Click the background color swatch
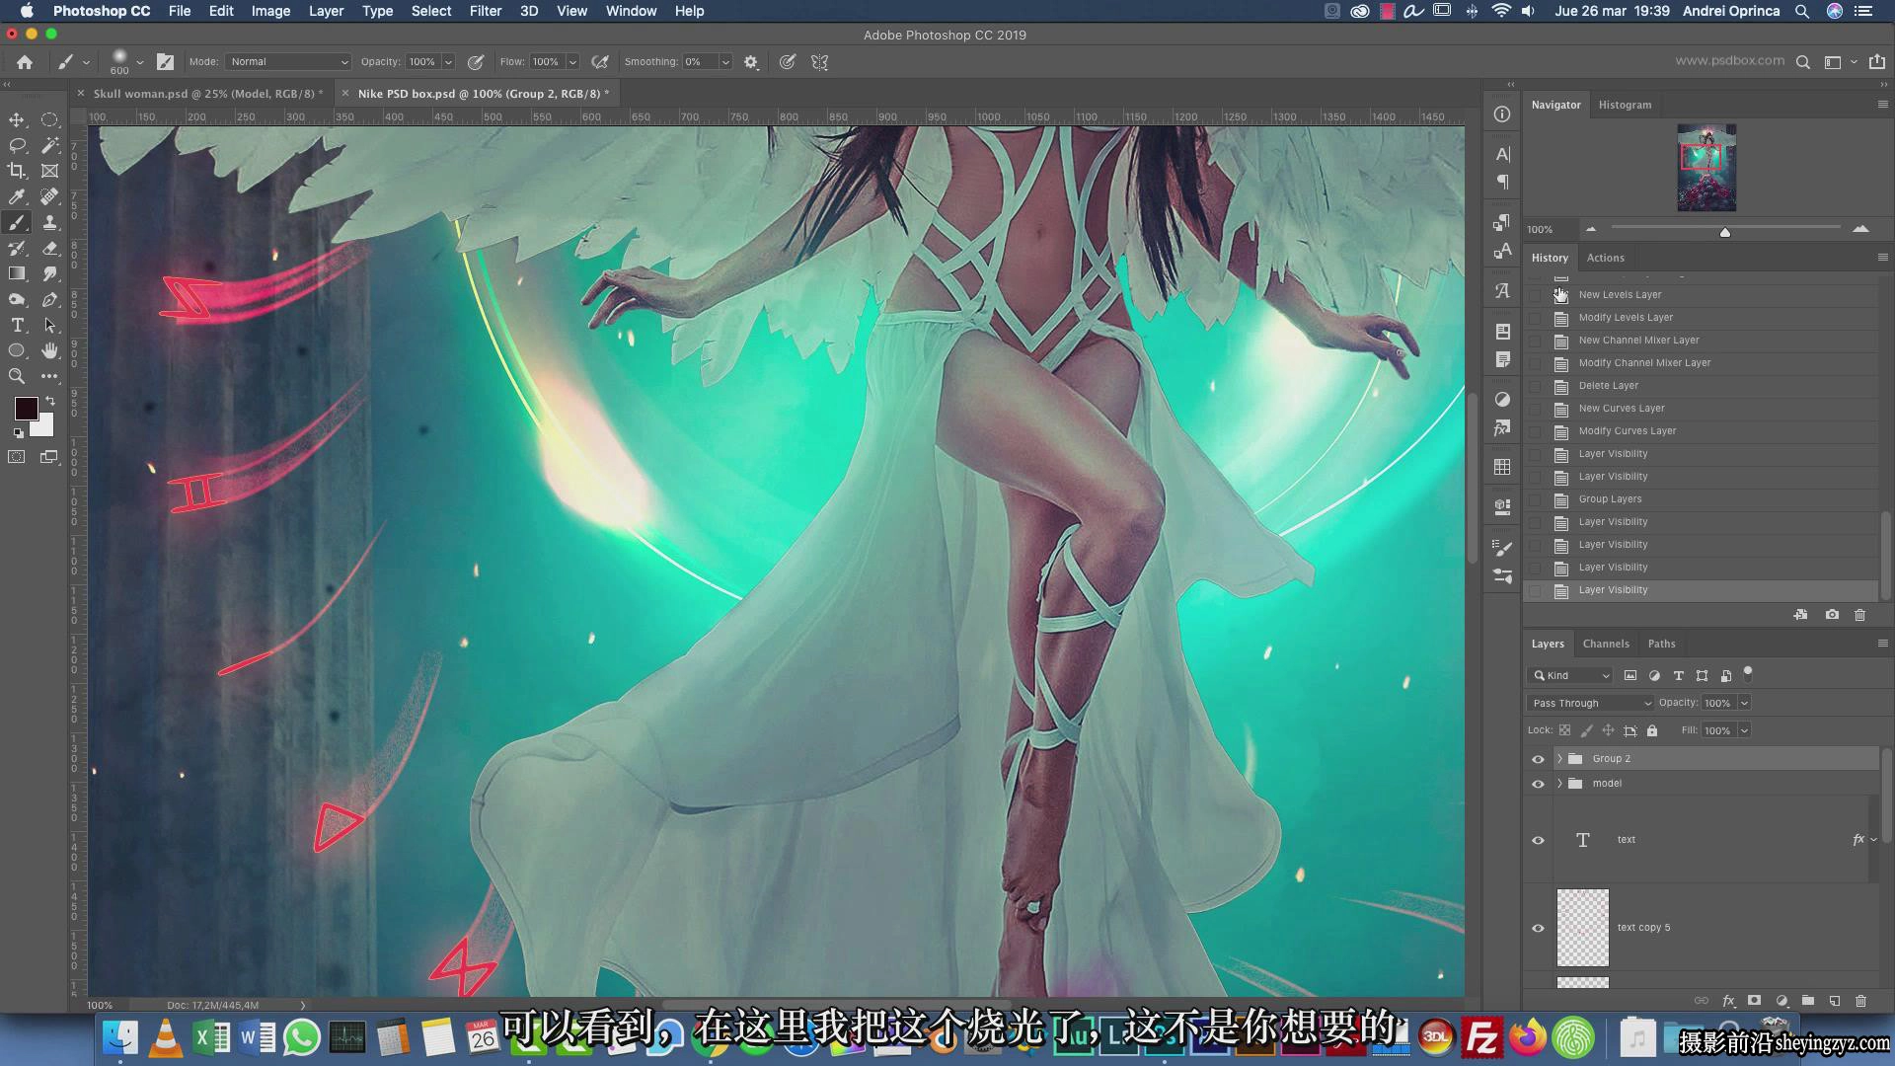 tap(44, 427)
